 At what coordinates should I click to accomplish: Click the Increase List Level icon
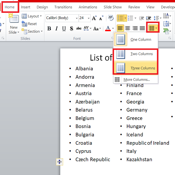[148, 18]
